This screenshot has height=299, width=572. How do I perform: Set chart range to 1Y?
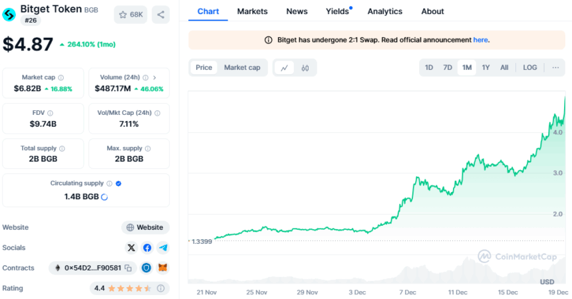pyautogui.click(x=486, y=68)
